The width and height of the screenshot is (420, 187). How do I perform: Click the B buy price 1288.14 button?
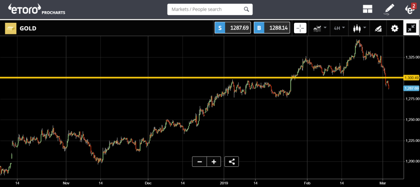click(272, 28)
